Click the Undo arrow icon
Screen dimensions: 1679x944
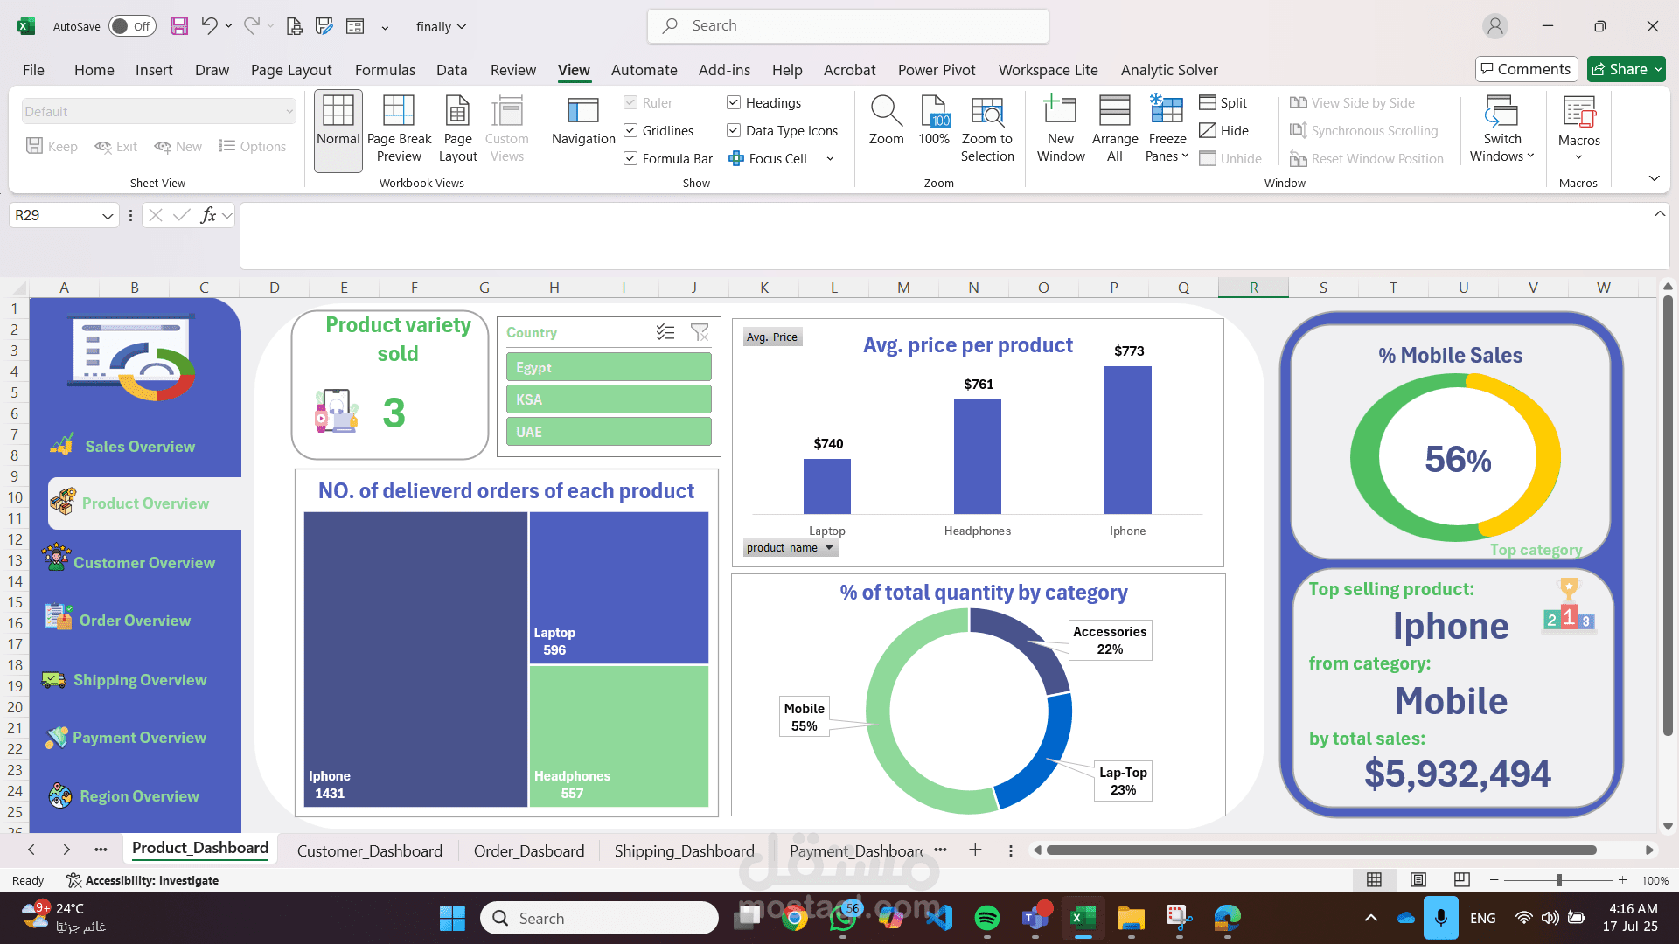point(209,26)
